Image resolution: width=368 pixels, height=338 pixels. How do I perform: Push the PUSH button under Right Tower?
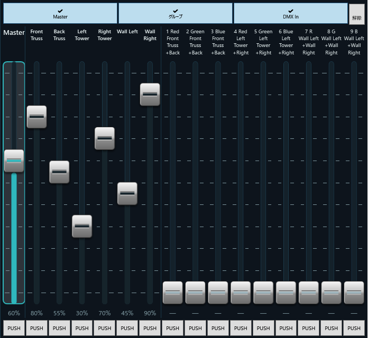coord(105,328)
